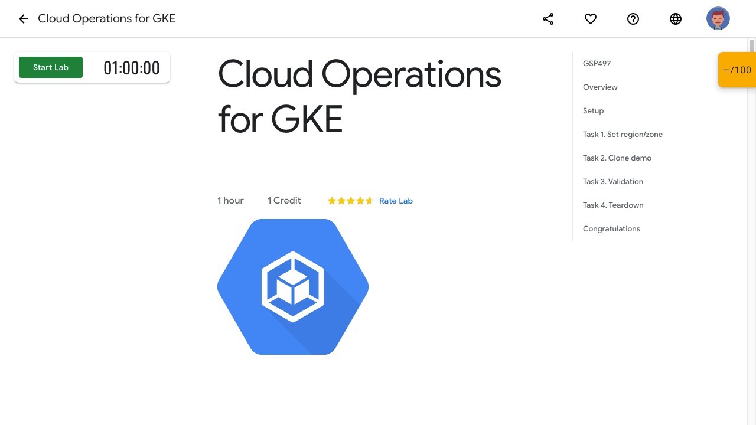Jump to the GSP497 section
Image resolution: width=756 pixels, height=425 pixels.
[597, 64]
